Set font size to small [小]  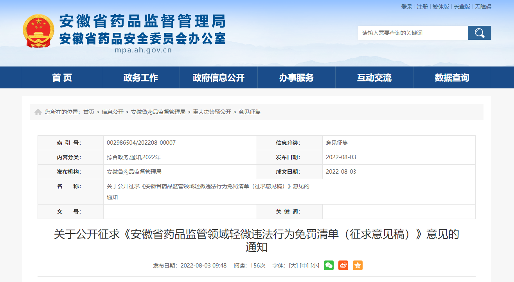[315, 266]
